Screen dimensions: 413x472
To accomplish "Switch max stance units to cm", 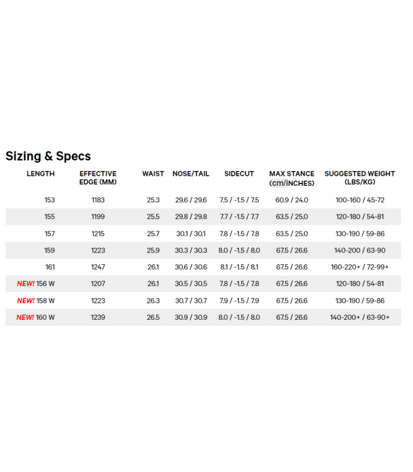I will tap(277, 183).
